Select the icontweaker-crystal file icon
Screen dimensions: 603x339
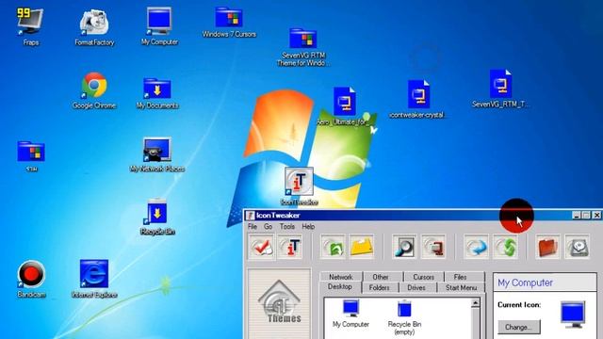418,99
